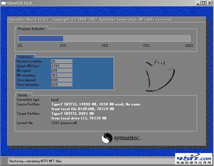Close the Ghost32 11.0 window

pos(209,3)
